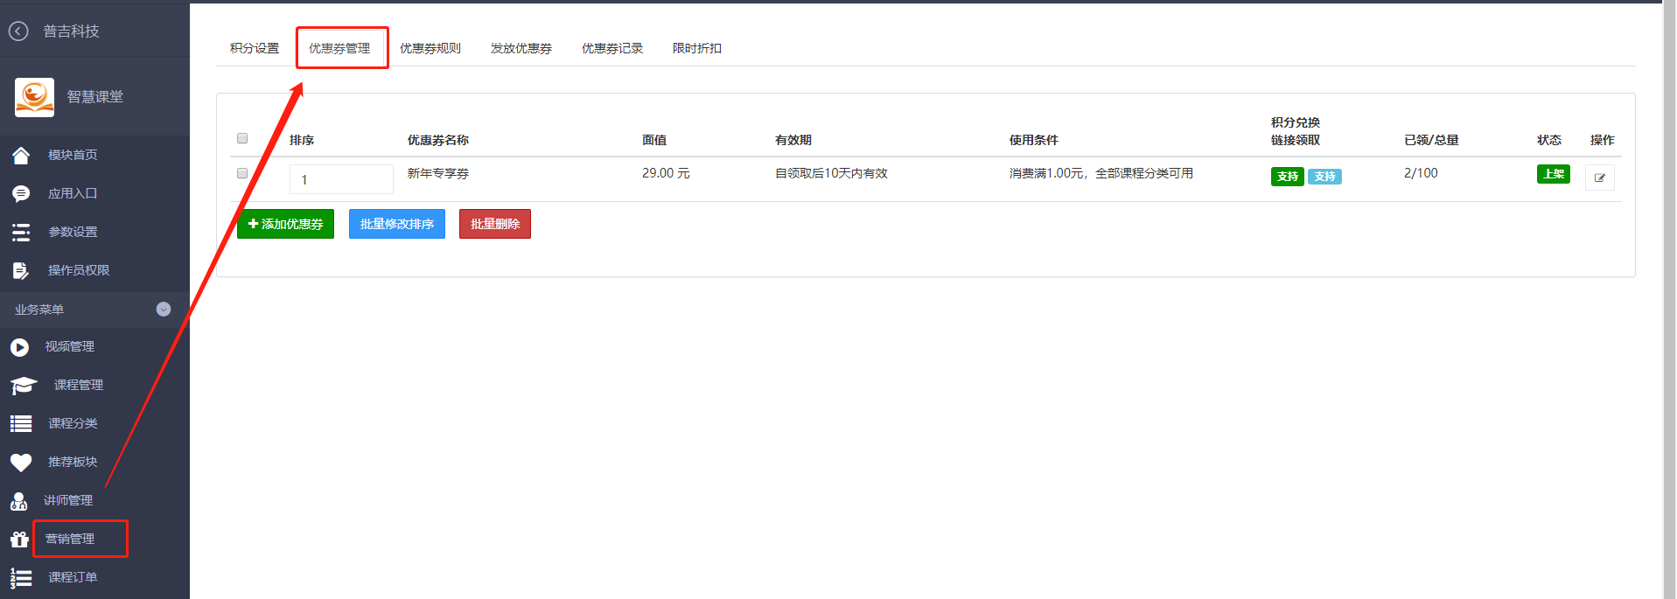Click the 优惠券名称 column header

438,140
